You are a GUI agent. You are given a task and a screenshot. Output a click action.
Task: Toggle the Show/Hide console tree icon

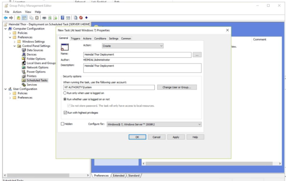point(24,18)
